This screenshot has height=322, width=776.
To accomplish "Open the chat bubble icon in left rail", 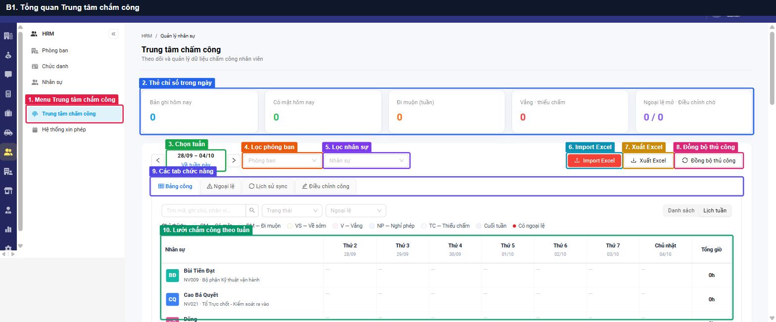I will tap(8, 75).
